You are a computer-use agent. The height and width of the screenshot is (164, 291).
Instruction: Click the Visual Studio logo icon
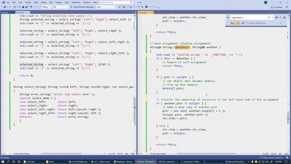[x=3, y=2]
